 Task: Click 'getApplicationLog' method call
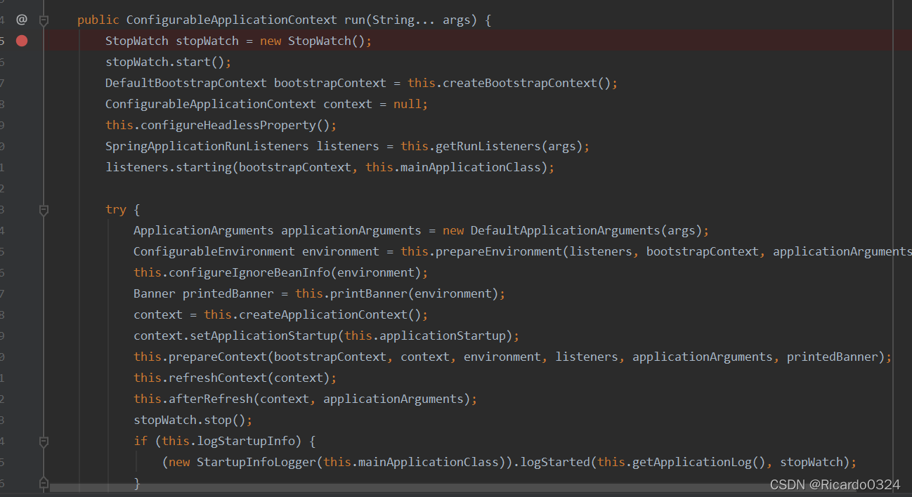[x=692, y=462]
